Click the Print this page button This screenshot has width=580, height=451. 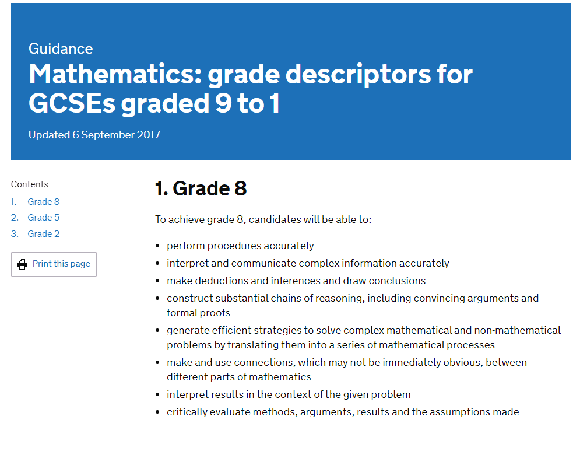pyautogui.click(x=54, y=264)
